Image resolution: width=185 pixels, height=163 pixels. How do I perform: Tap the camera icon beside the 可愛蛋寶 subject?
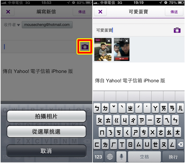[x=177, y=30]
